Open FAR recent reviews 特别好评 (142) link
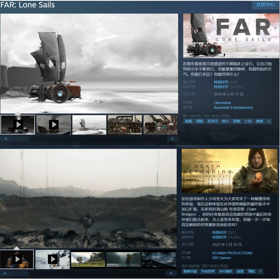Viewport: 280px width, 279px height. pos(226,82)
